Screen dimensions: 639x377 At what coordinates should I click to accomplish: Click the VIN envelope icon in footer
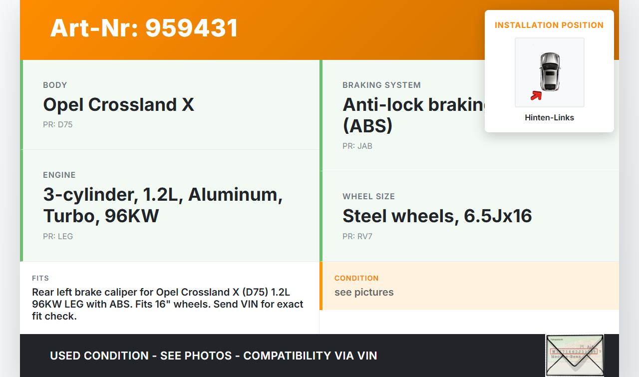coord(575,355)
